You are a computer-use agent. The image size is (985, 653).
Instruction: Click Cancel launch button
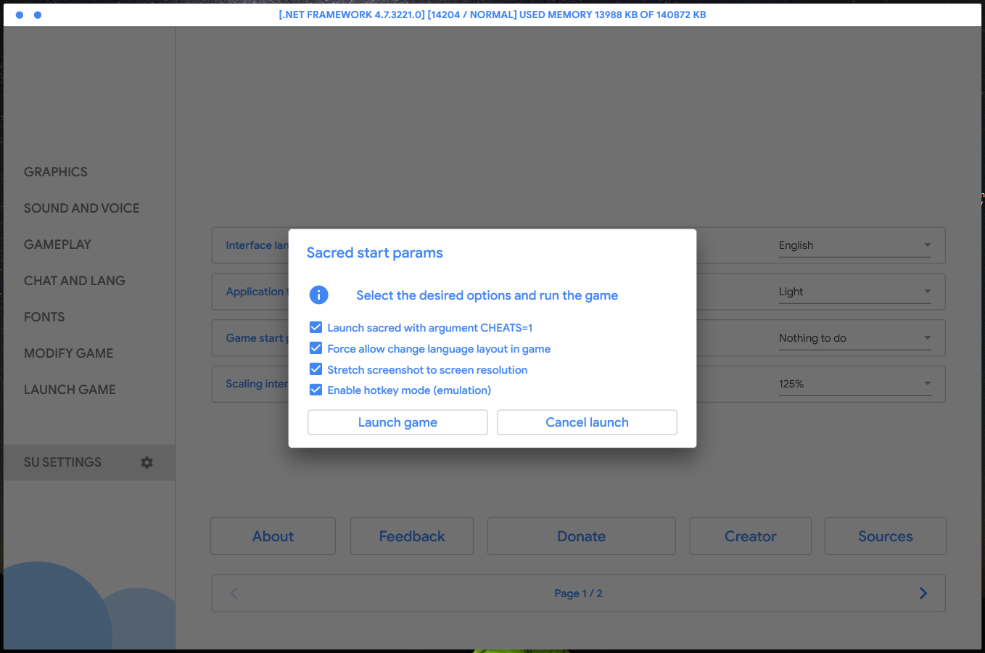587,422
